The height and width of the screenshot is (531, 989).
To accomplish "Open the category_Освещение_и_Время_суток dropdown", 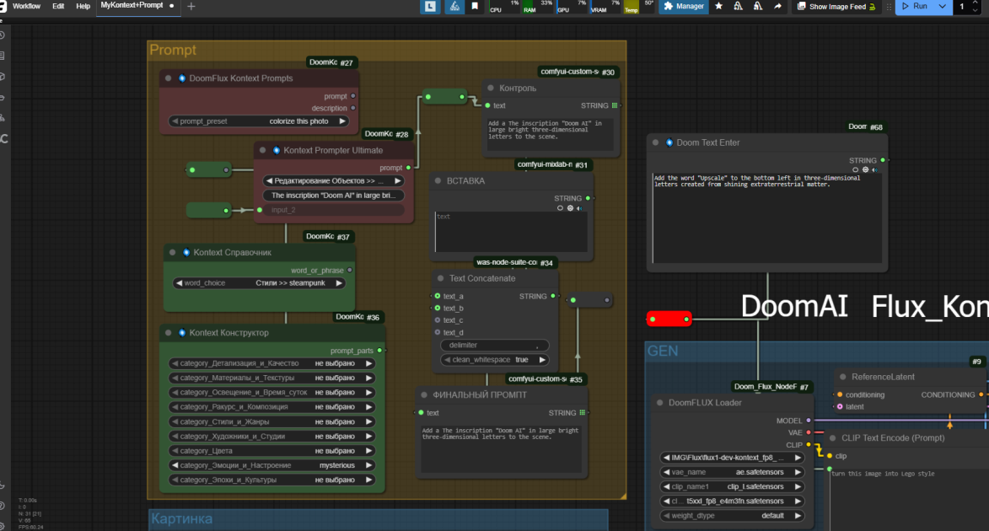I will 271,392.
